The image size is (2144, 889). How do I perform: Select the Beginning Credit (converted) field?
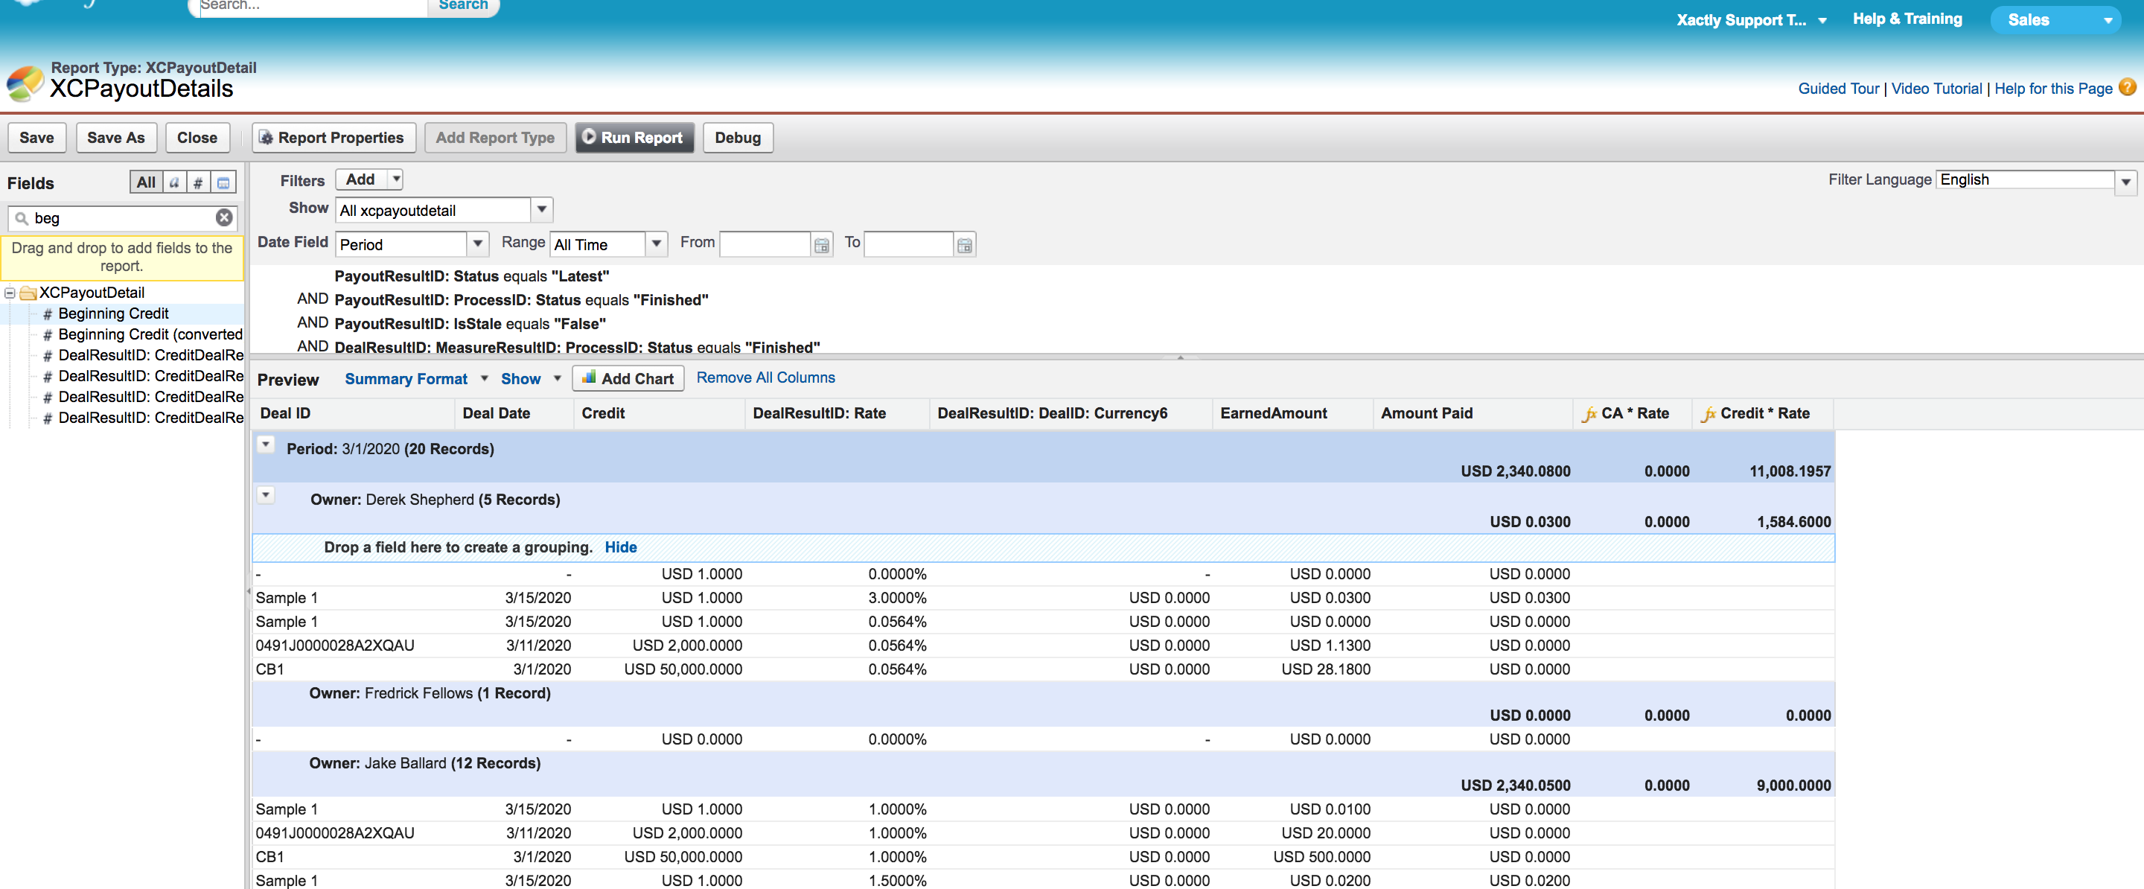[x=150, y=334]
